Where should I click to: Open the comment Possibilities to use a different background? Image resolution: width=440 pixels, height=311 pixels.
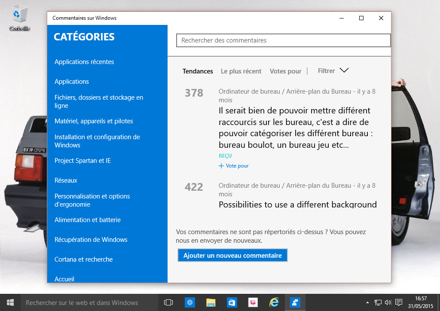(297, 204)
